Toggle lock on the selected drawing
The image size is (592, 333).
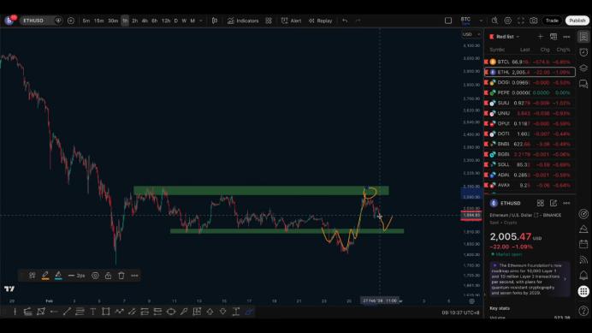[108, 276]
